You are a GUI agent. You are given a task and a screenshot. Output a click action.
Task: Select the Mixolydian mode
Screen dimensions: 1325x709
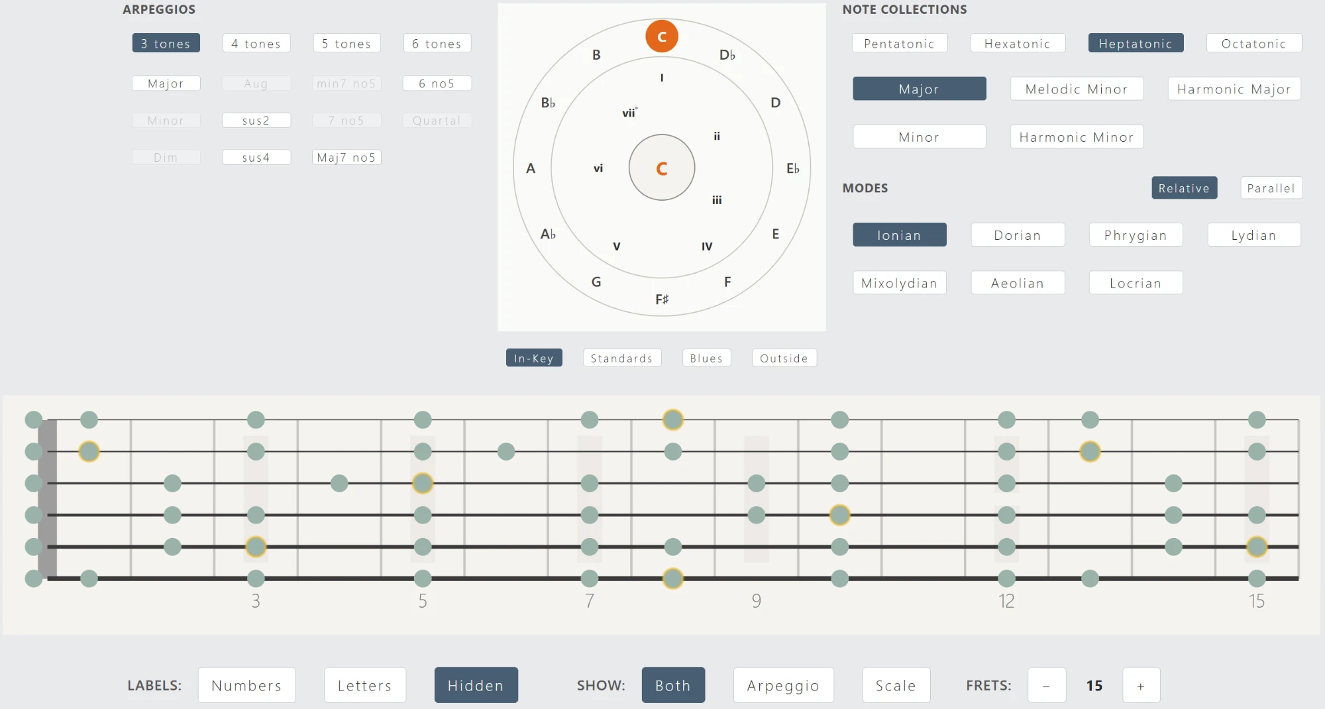(900, 283)
